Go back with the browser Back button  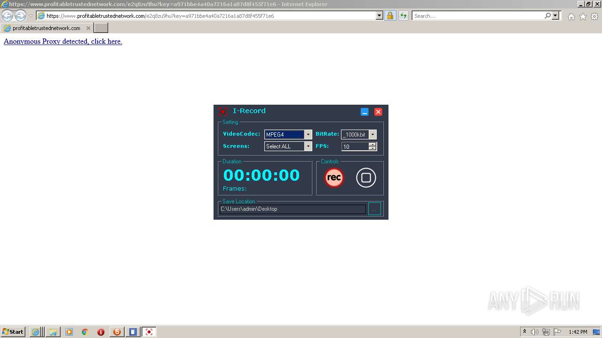pyautogui.click(x=8, y=15)
